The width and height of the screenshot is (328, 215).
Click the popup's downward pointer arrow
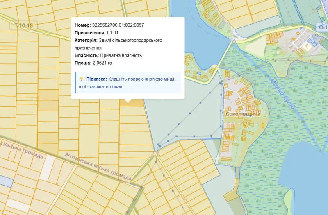128,100
